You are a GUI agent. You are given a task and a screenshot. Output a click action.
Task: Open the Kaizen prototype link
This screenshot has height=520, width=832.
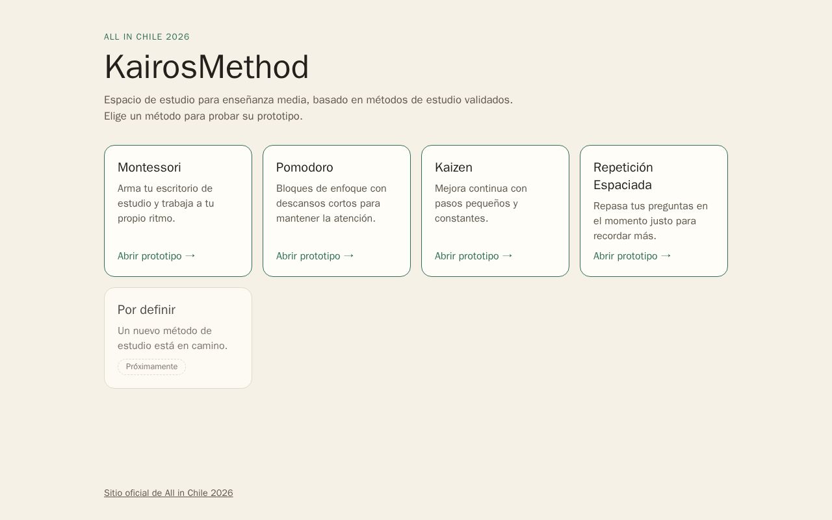(474, 256)
